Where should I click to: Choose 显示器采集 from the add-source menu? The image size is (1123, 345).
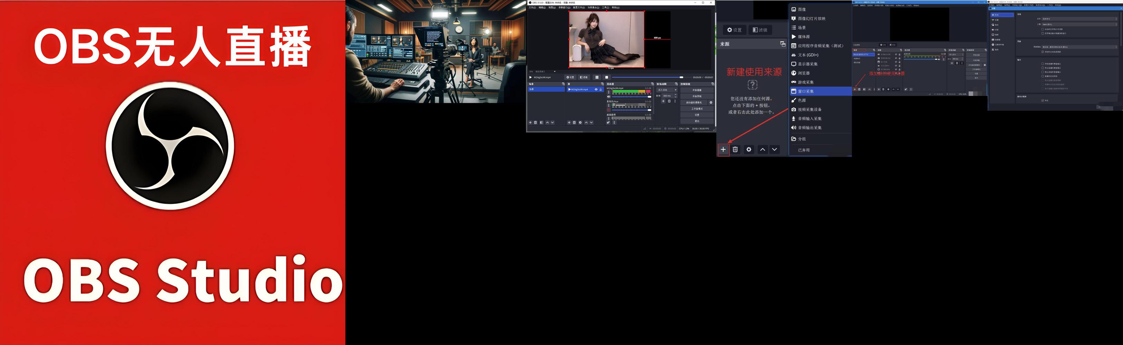[x=820, y=64]
